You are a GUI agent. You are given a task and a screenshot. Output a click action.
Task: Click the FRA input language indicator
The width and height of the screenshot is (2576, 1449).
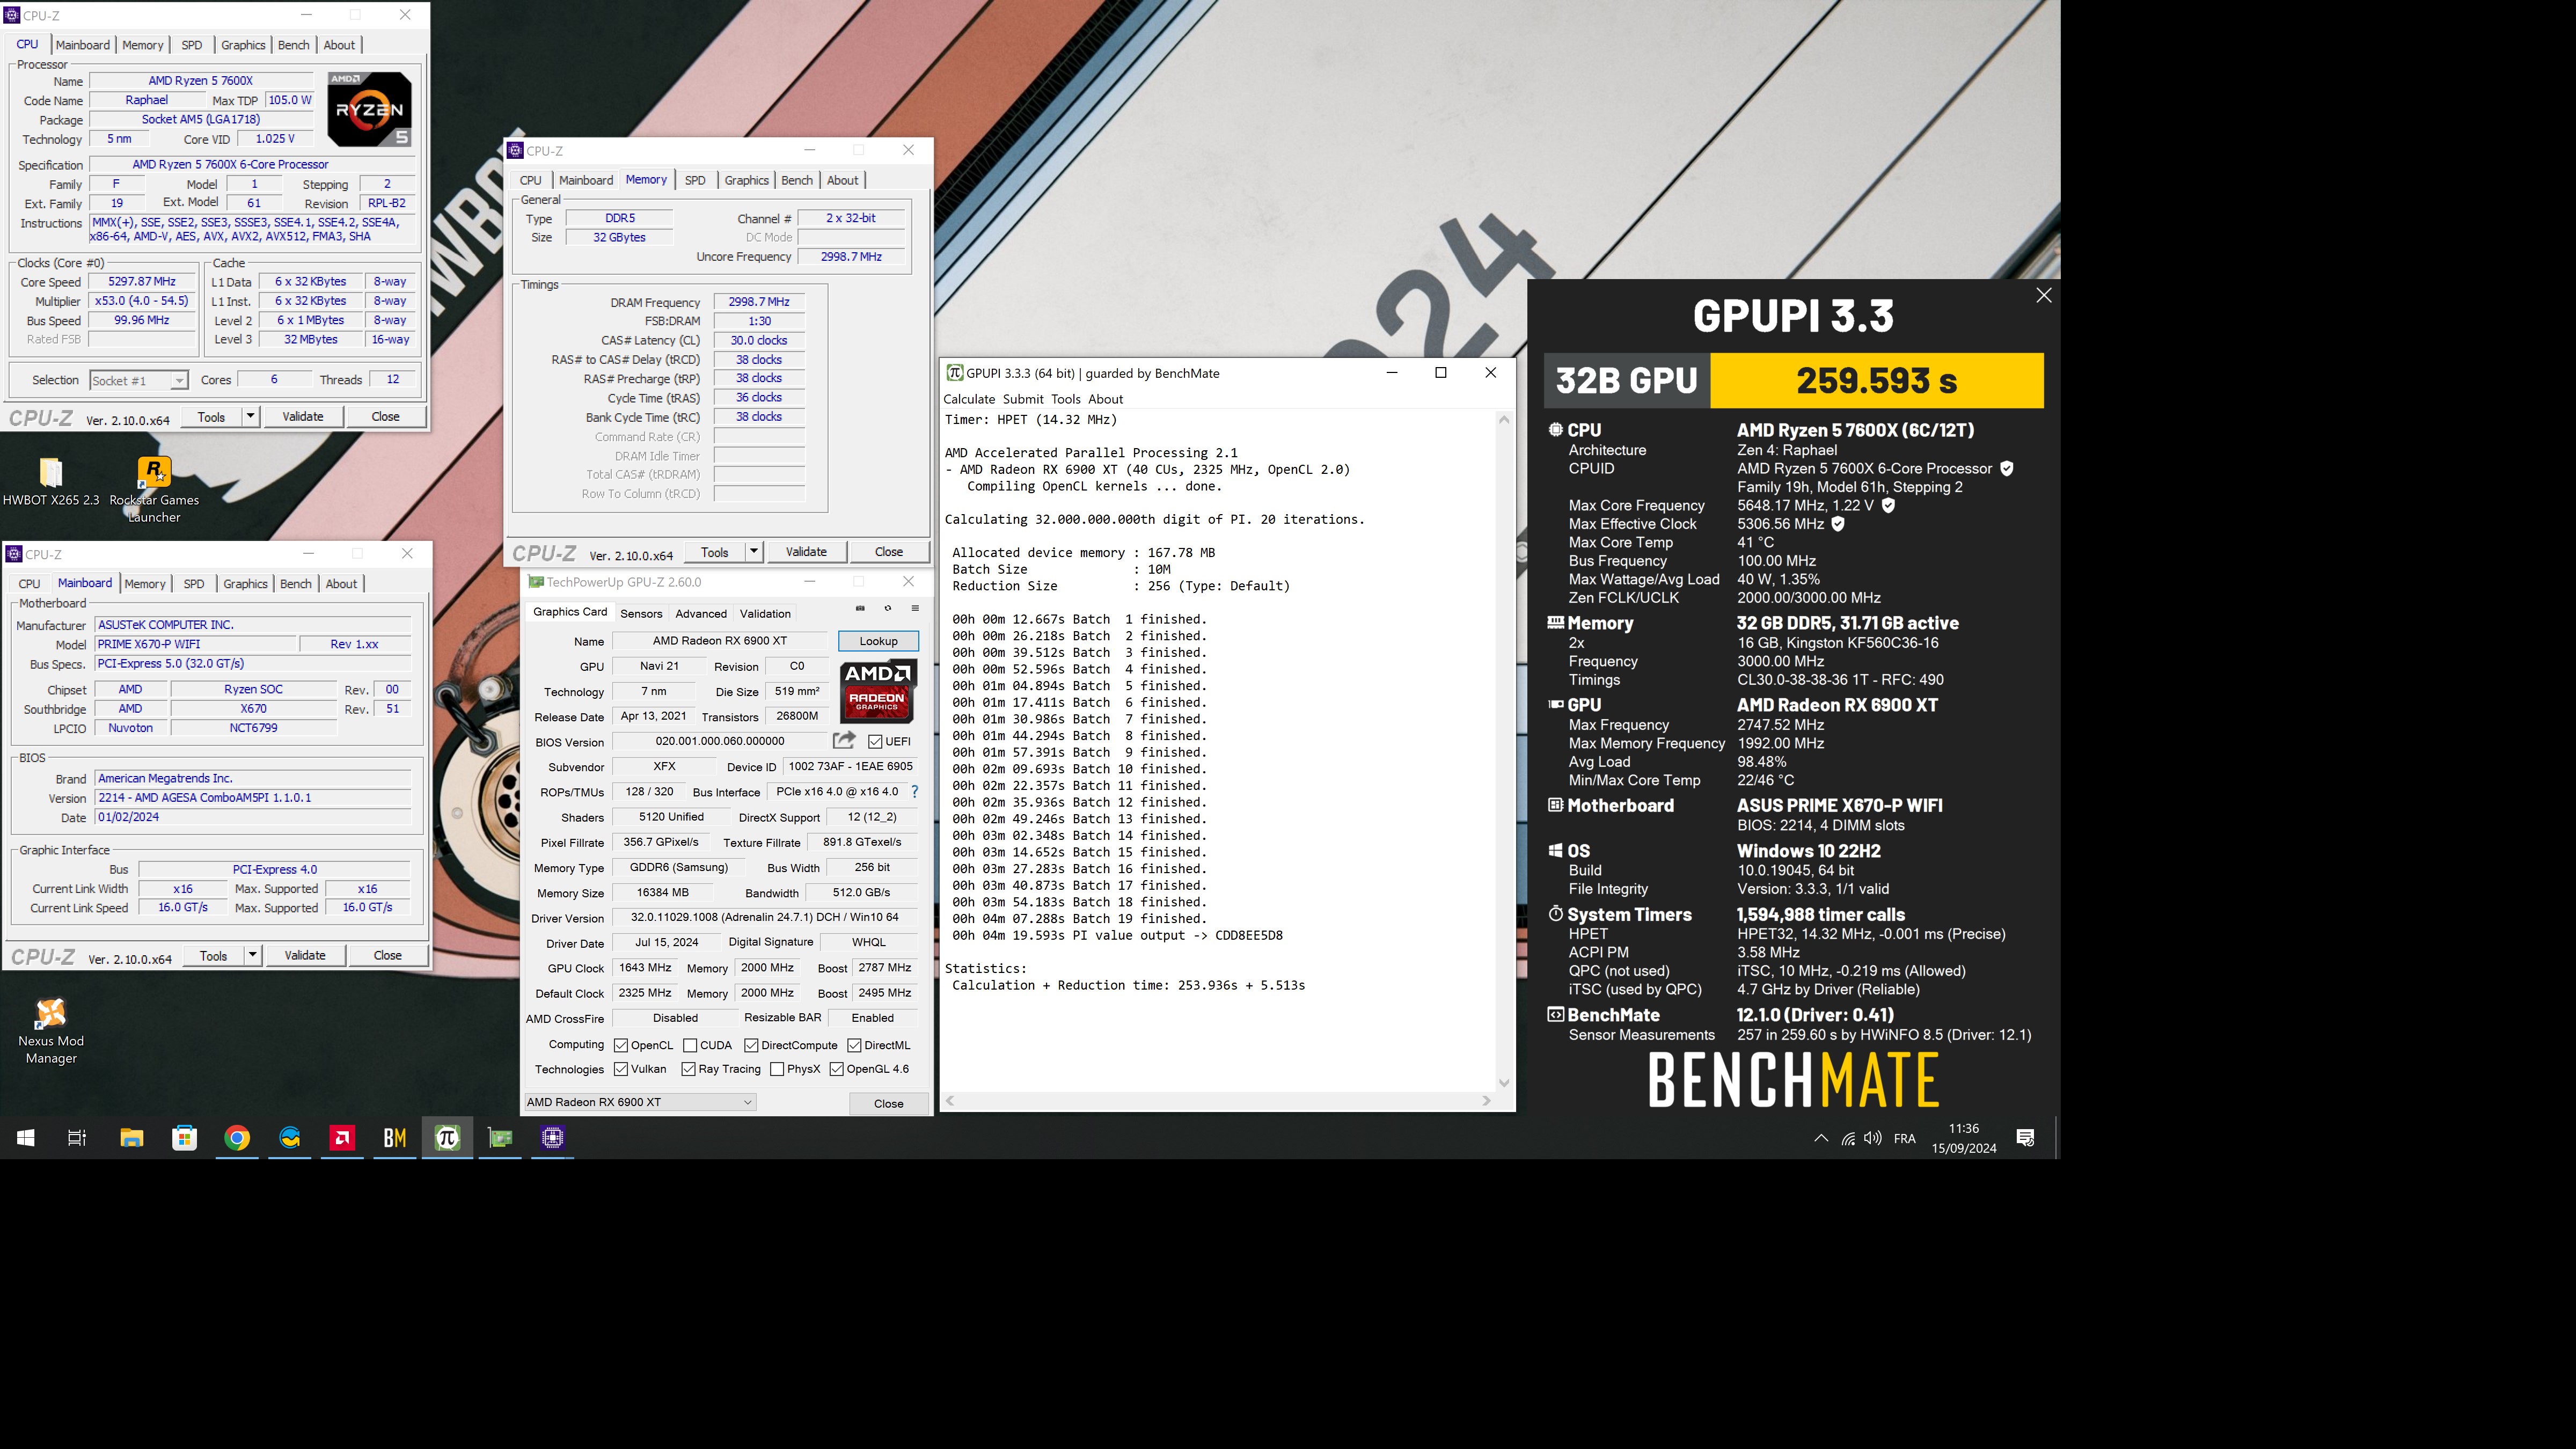click(1905, 1138)
